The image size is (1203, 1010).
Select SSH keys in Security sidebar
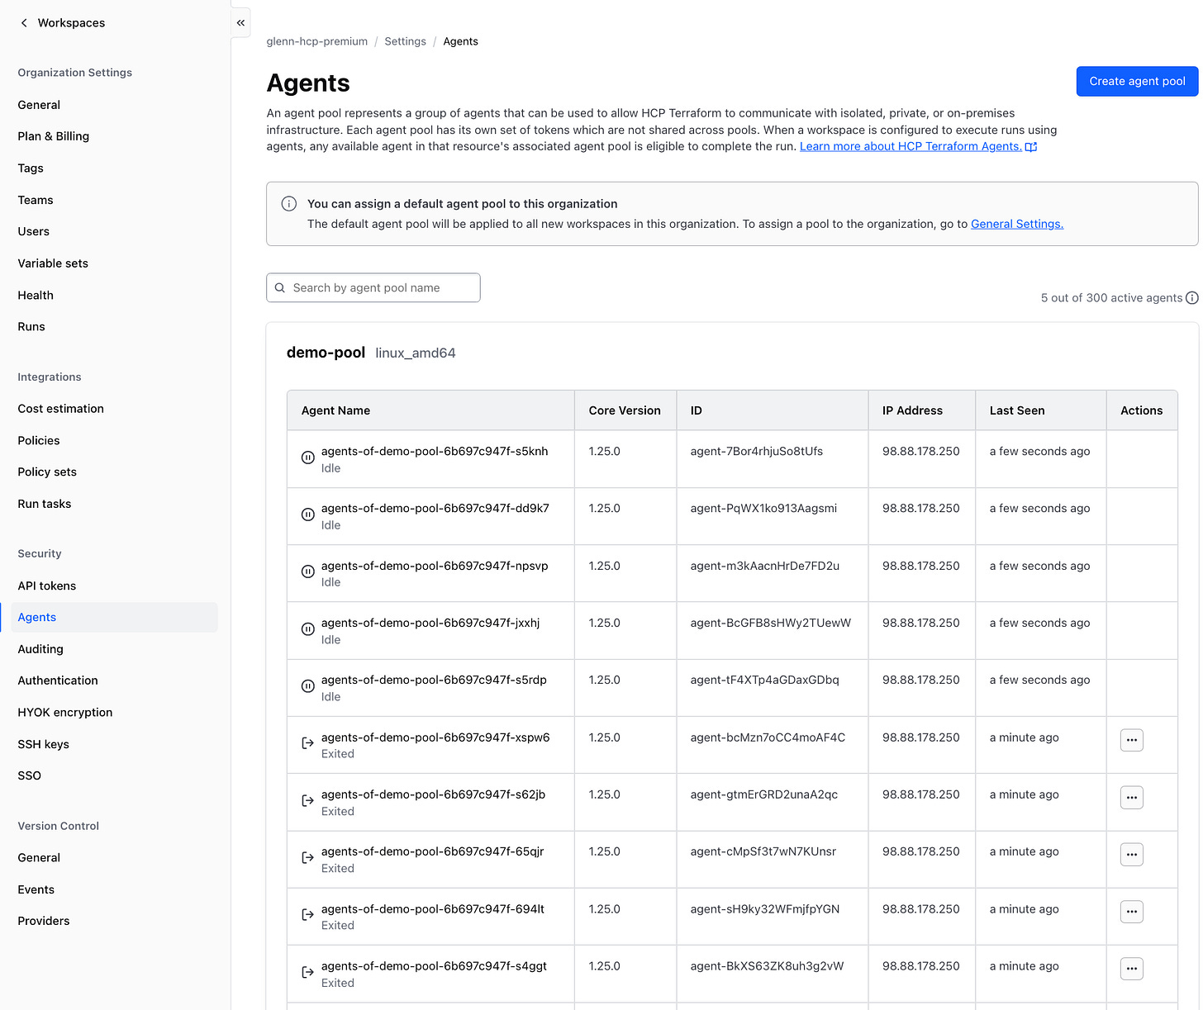pos(43,743)
